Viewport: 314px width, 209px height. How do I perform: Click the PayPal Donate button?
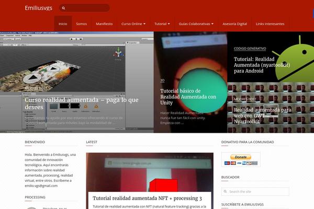[x=241, y=157]
